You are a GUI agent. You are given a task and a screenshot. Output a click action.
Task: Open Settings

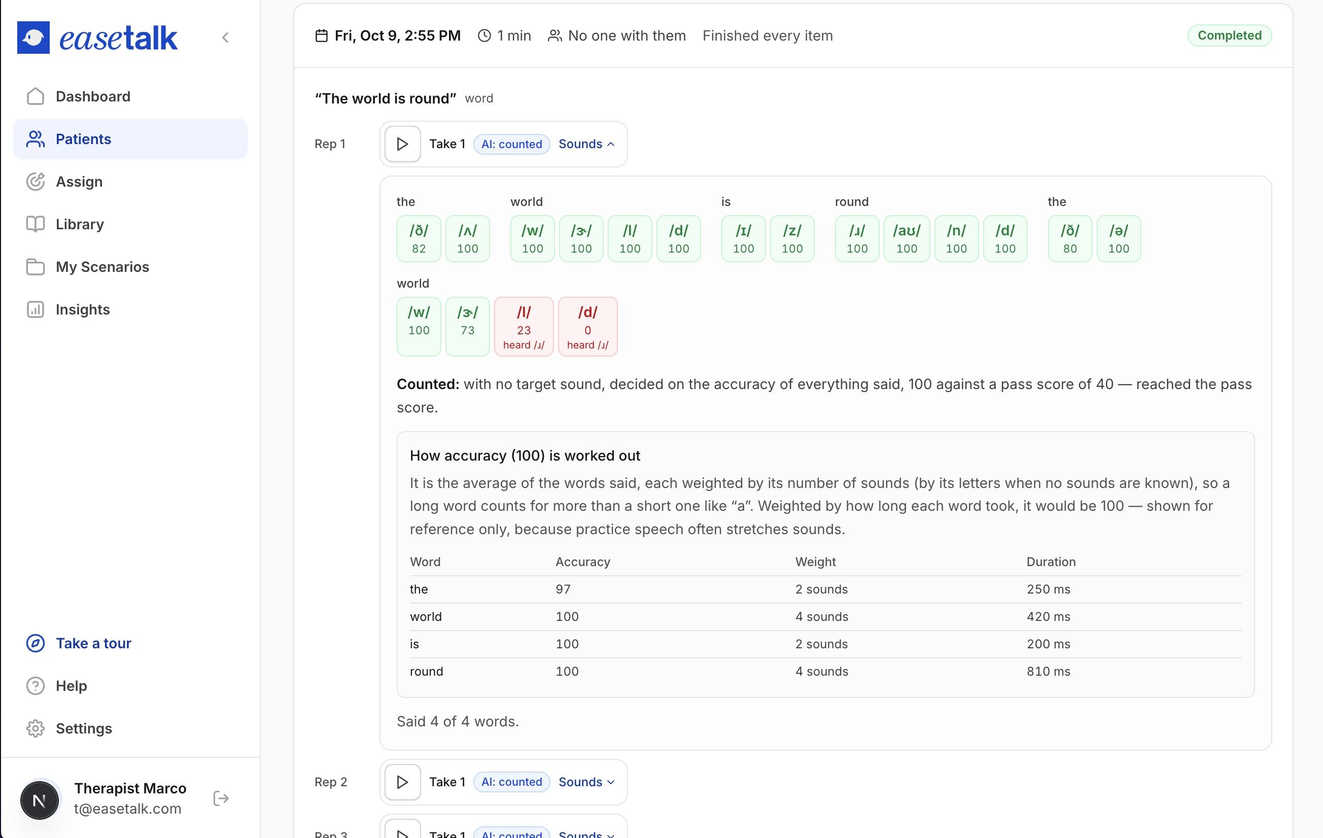point(130,728)
